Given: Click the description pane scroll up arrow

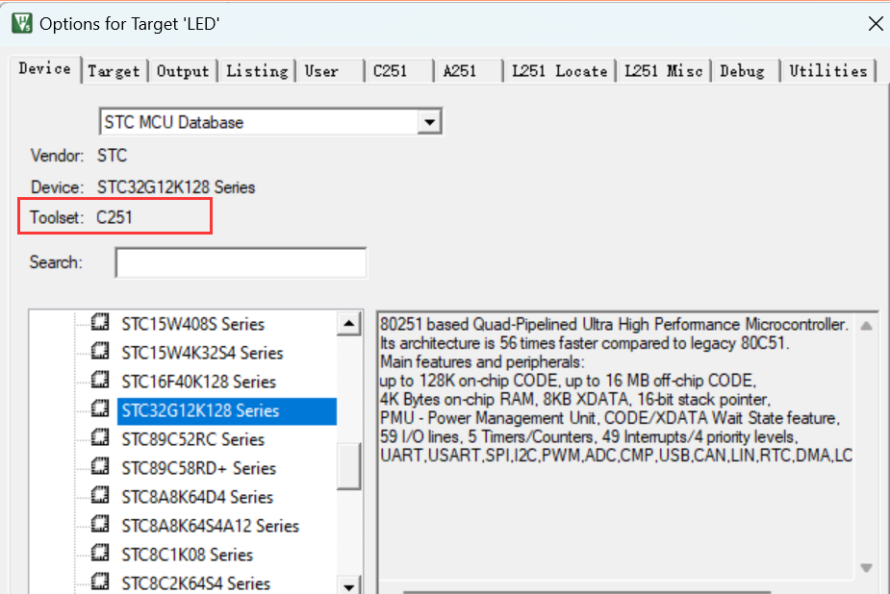Looking at the screenshot, I should (x=866, y=326).
